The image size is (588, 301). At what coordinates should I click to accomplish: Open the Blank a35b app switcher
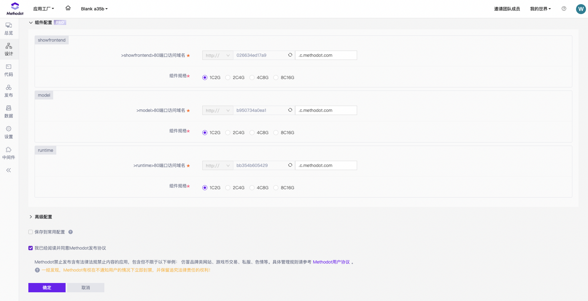point(94,9)
